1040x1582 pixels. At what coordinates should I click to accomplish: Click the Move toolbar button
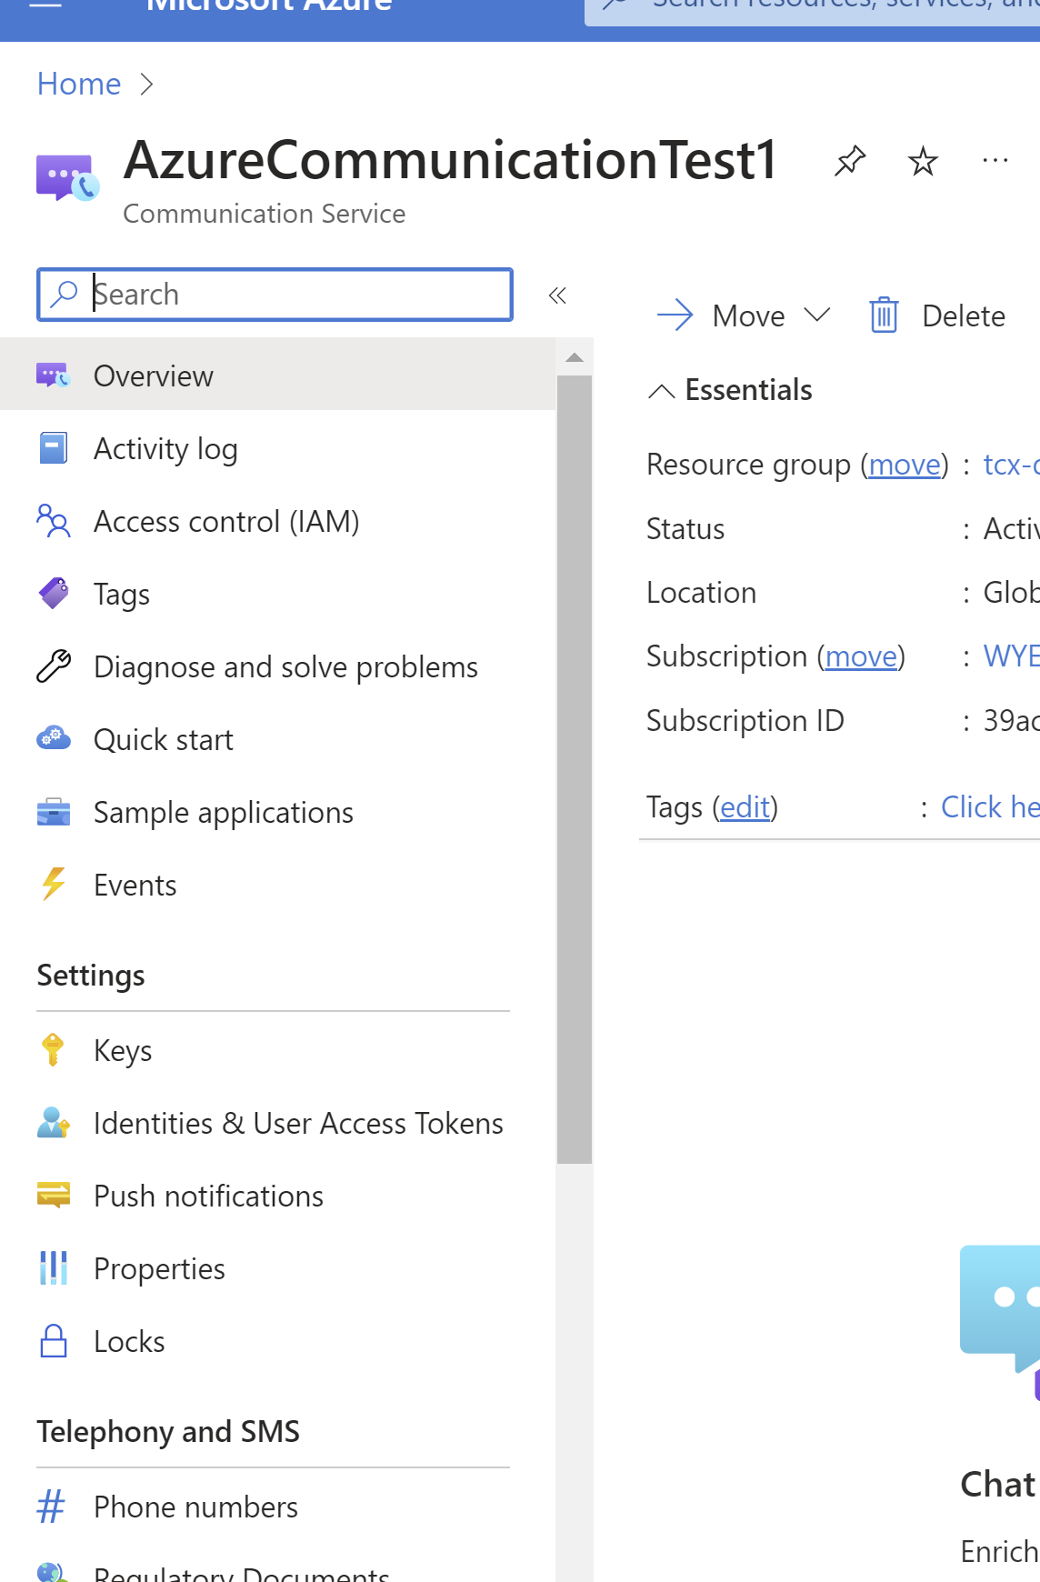pos(744,315)
